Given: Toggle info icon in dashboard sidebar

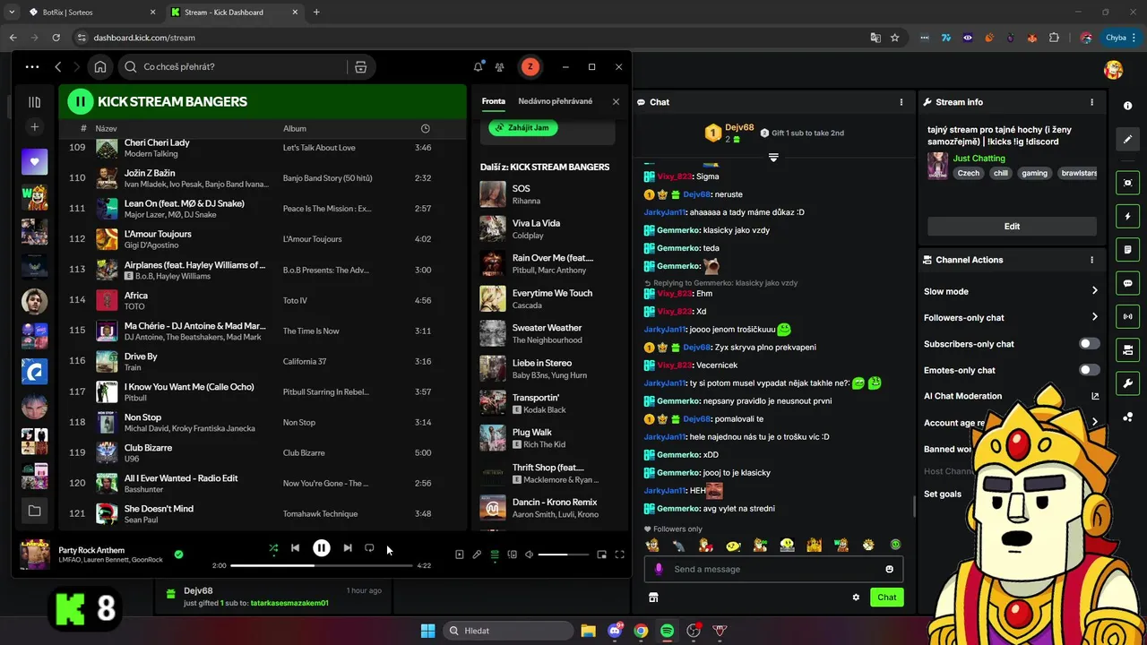Looking at the screenshot, I should coord(1127,106).
